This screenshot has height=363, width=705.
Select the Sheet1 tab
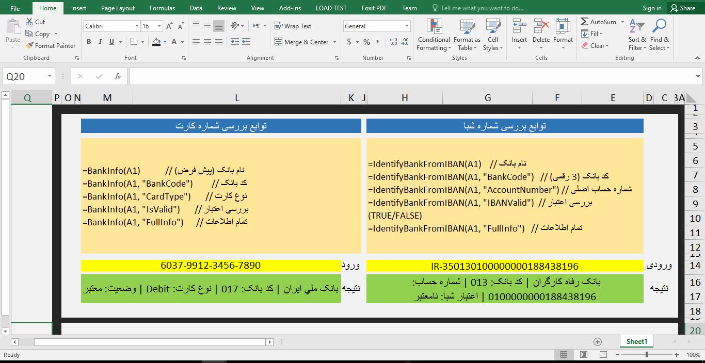(636, 341)
